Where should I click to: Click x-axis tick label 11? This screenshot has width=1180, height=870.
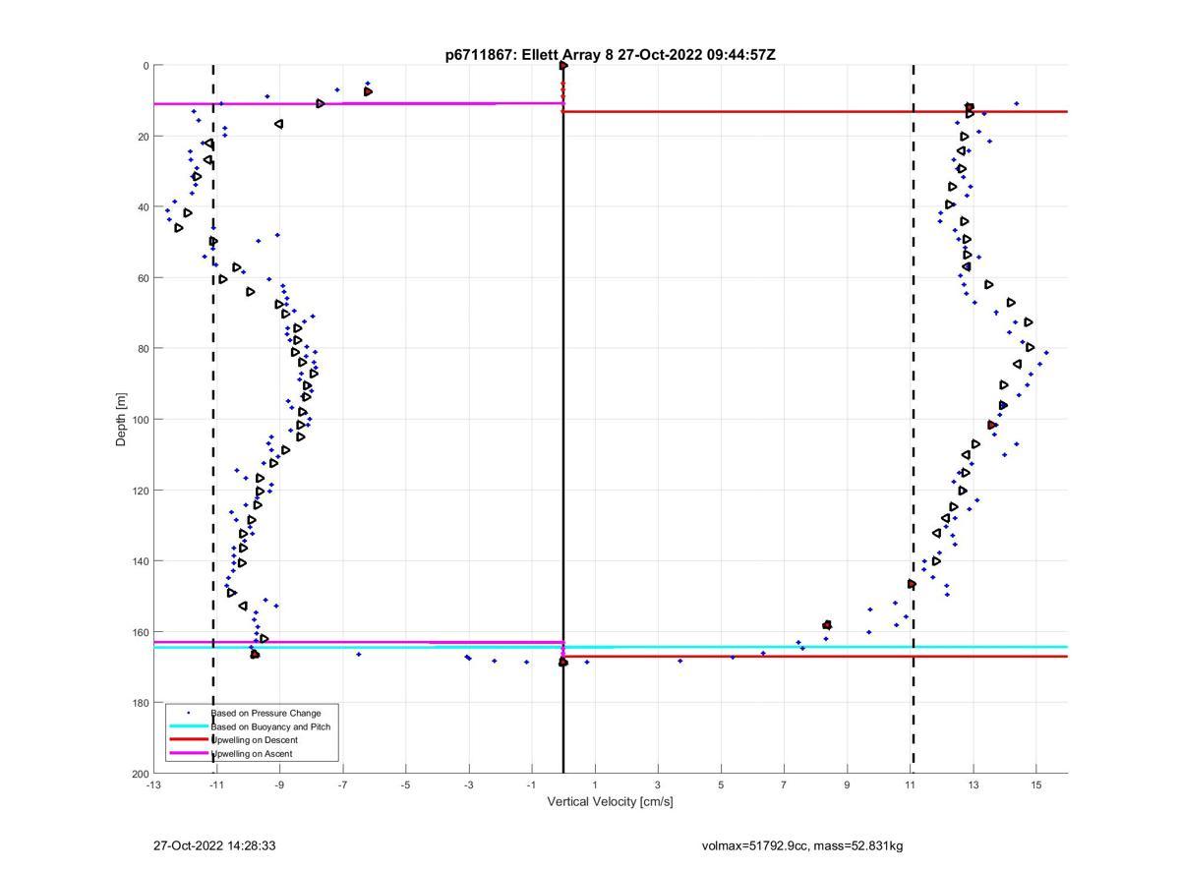[x=910, y=784]
